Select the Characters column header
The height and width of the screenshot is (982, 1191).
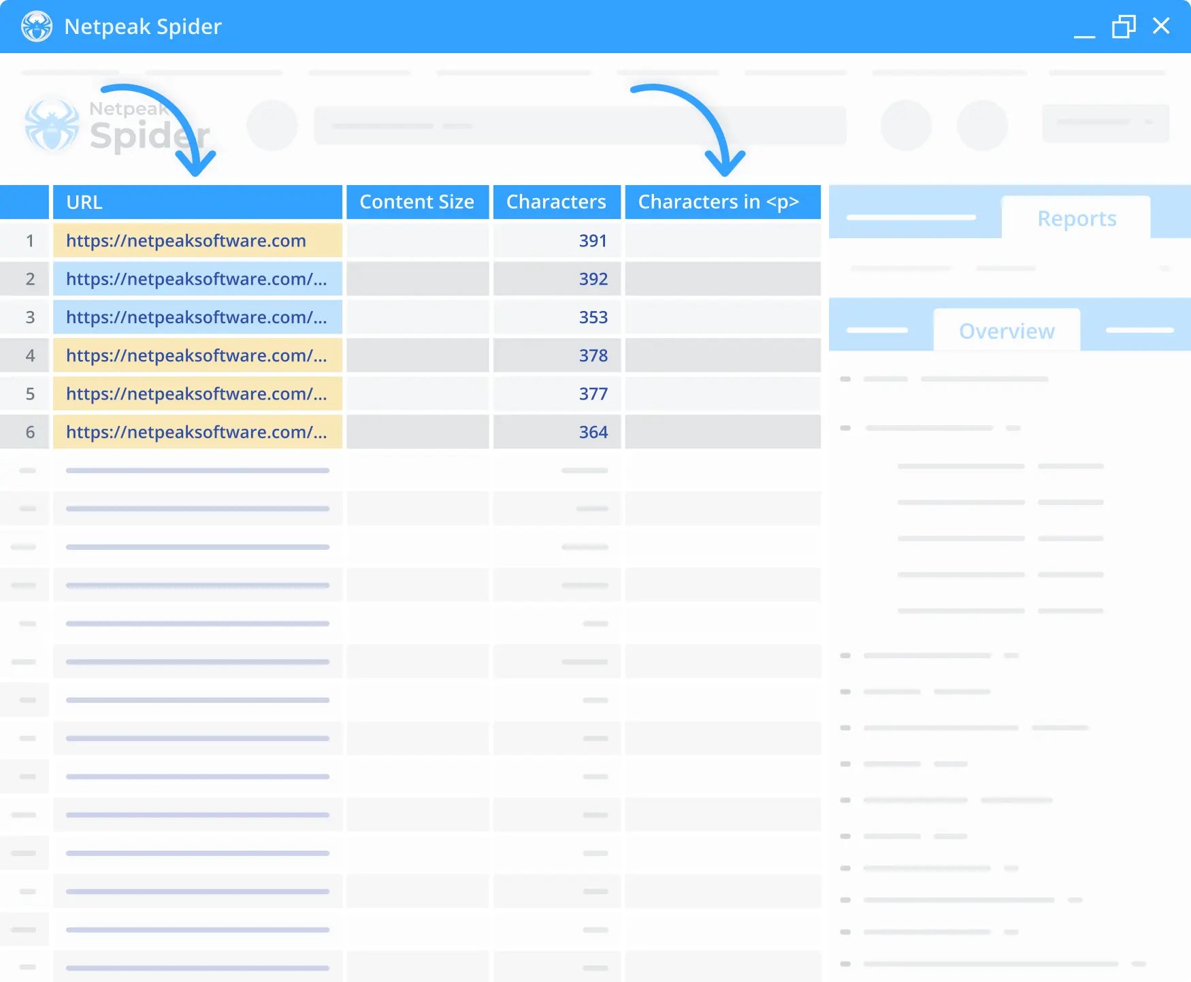point(557,201)
